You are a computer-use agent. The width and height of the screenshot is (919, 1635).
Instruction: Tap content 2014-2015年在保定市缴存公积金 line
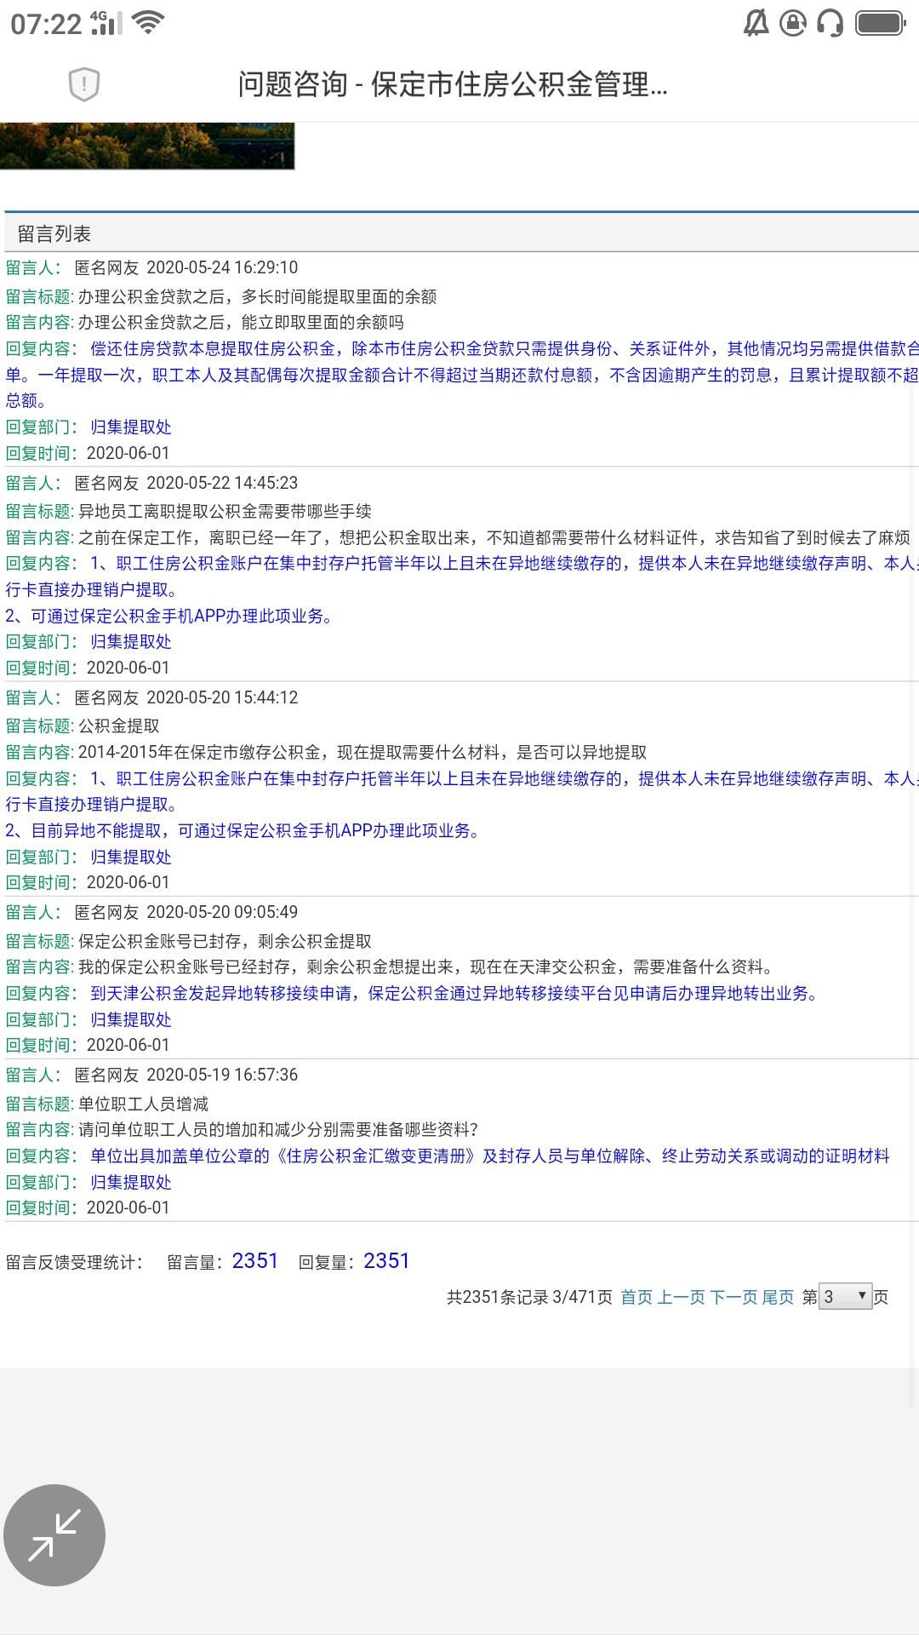point(362,752)
